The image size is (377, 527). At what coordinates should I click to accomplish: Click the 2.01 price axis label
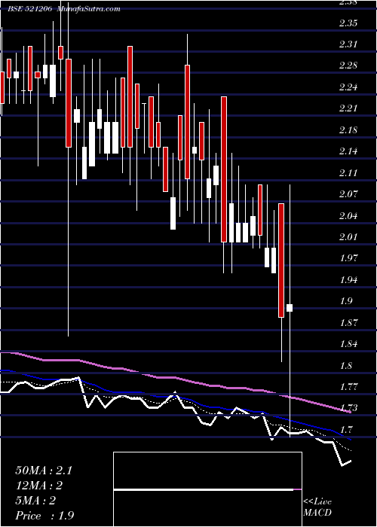[348, 236]
